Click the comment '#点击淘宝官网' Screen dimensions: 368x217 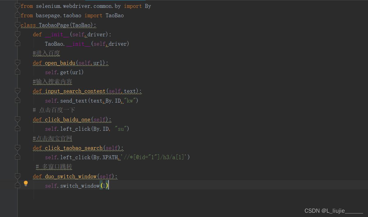52,138
